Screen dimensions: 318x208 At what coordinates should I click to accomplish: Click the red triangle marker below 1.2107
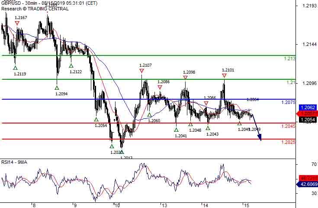click(141, 71)
